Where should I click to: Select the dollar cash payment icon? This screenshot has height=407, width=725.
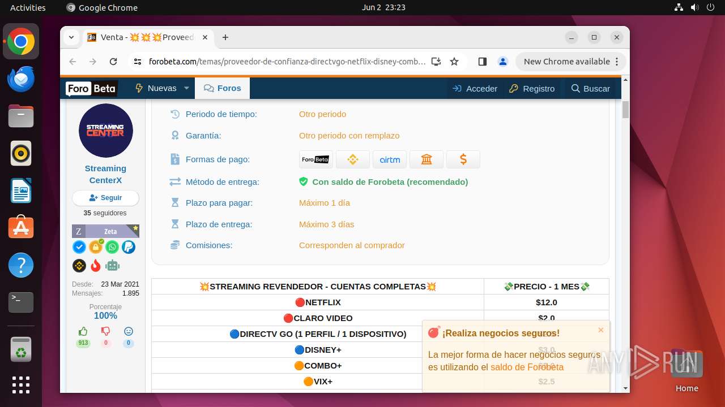463,159
